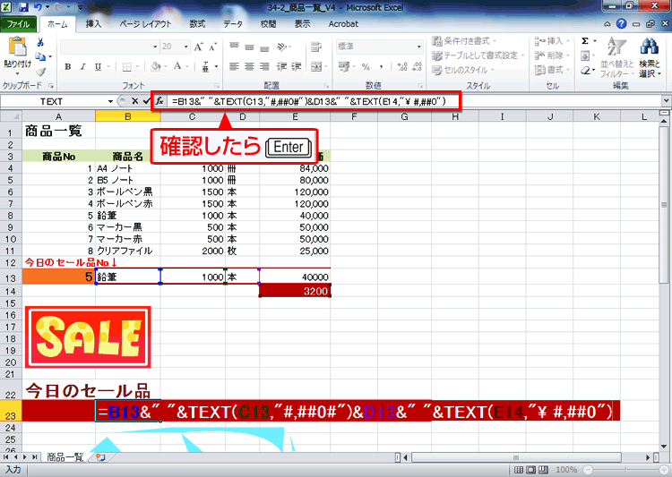Click the Save icon in quick access toolbar
The height and width of the screenshot is (477, 672).
pos(23,7)
